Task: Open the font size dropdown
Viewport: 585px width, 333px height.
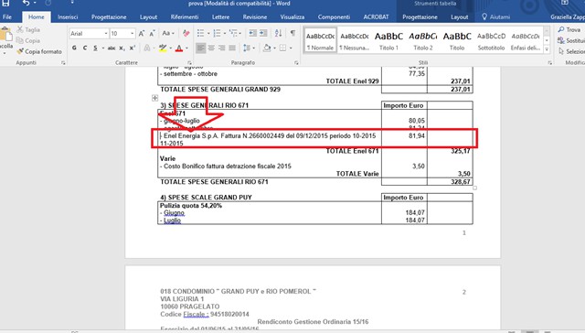Action: 132,34
